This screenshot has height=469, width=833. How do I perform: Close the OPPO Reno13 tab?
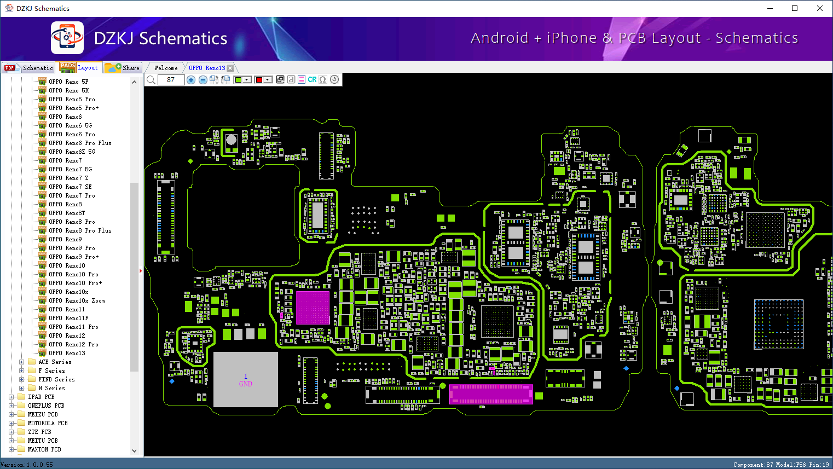click(x=230, y=68)
